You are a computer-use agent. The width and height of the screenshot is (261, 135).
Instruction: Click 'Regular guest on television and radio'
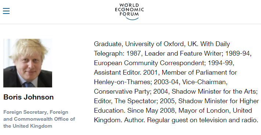click(202, 120)
